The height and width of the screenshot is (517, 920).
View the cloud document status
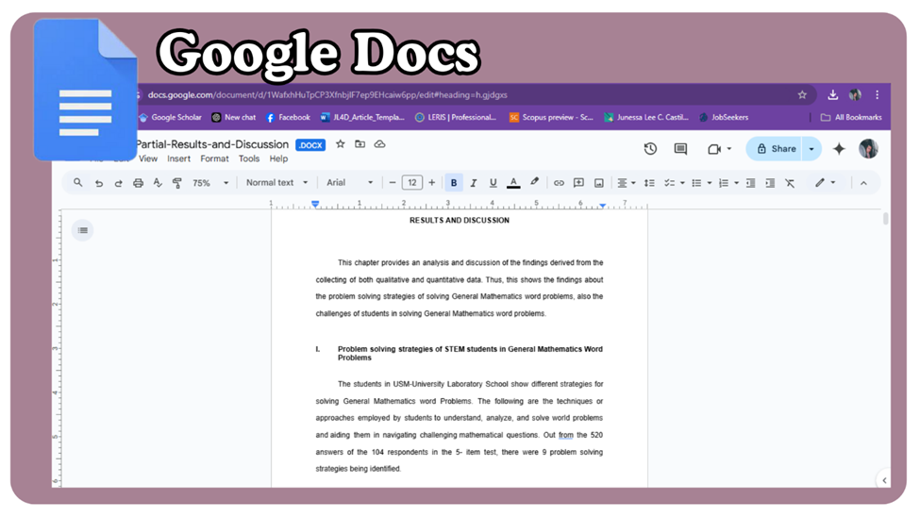coord(379,143)
